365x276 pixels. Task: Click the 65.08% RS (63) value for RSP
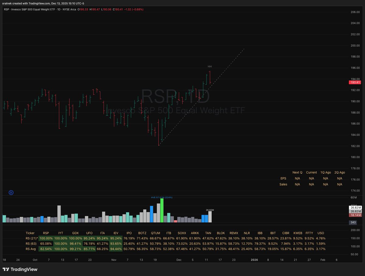tap(46, 244)
